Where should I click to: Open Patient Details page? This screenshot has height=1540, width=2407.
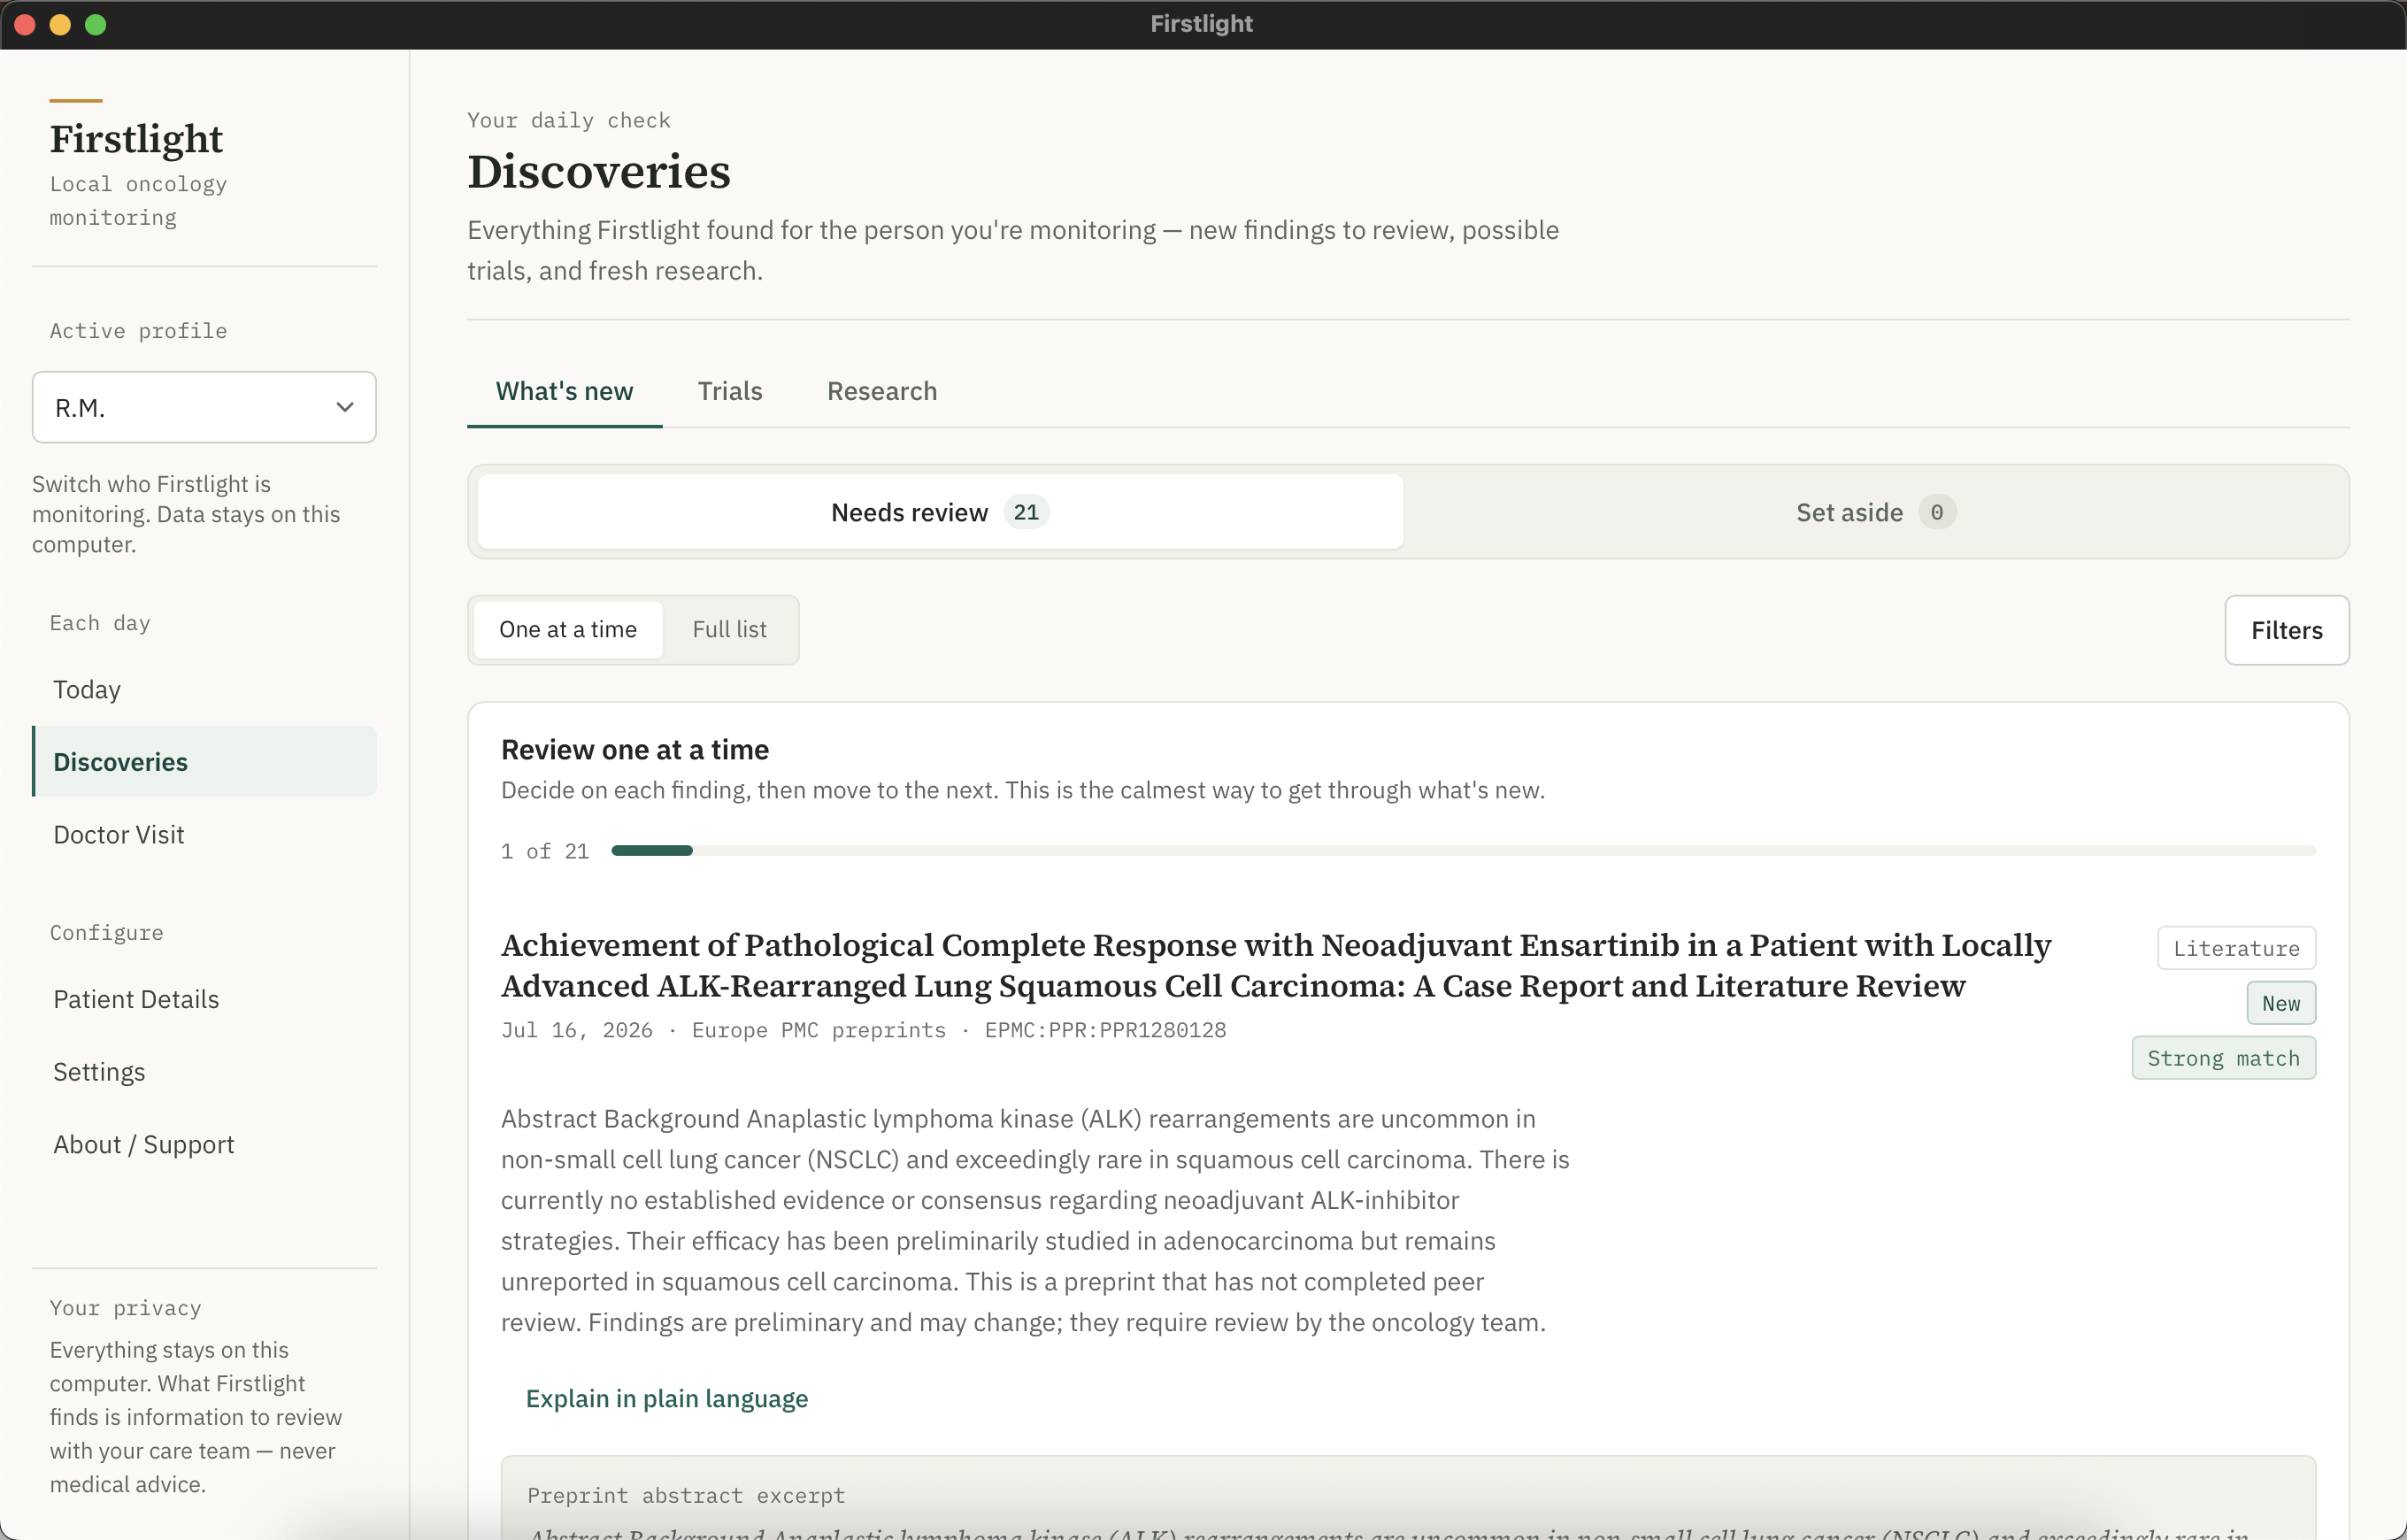pos(204,999)
